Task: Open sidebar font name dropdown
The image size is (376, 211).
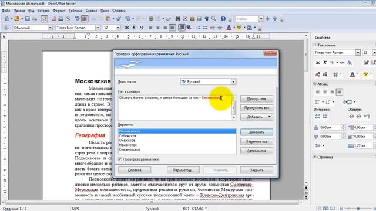Action: [x=358, y=52]
